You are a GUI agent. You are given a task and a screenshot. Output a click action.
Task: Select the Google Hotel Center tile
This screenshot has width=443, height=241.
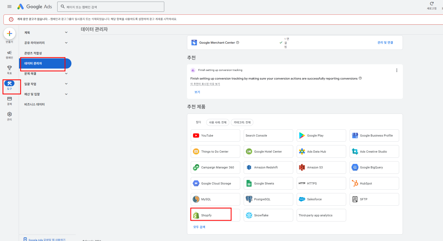click(268, 152)
